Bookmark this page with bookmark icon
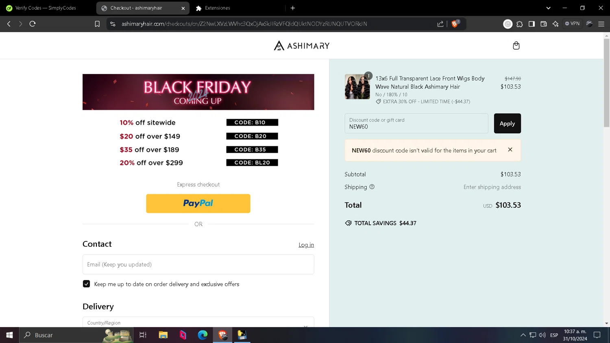 point(97,24)
